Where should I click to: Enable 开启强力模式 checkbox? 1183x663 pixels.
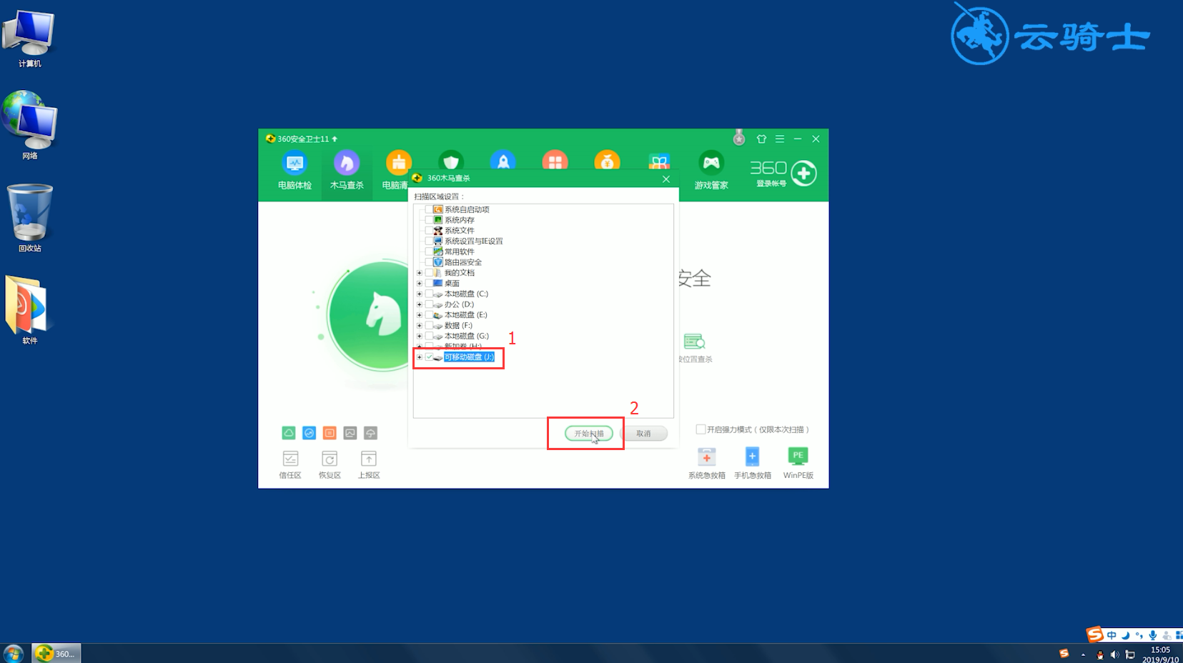[x=701, y=429]
